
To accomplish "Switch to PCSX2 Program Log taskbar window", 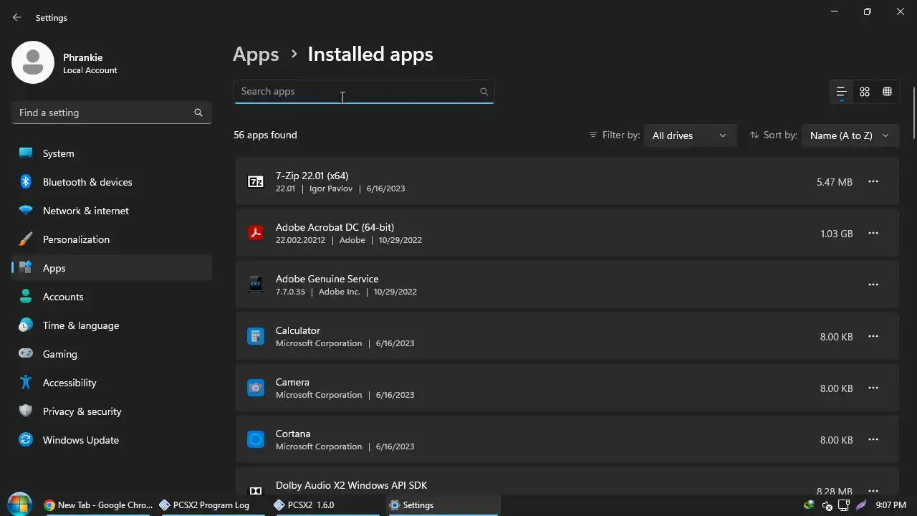I will coord(205,505).
